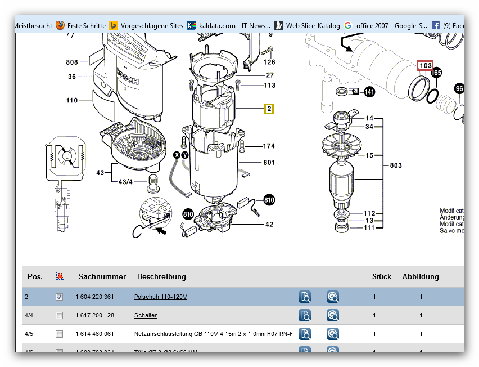479x367 pixels.
Task: Click part number 15 label
Action: tap(369, 155)
